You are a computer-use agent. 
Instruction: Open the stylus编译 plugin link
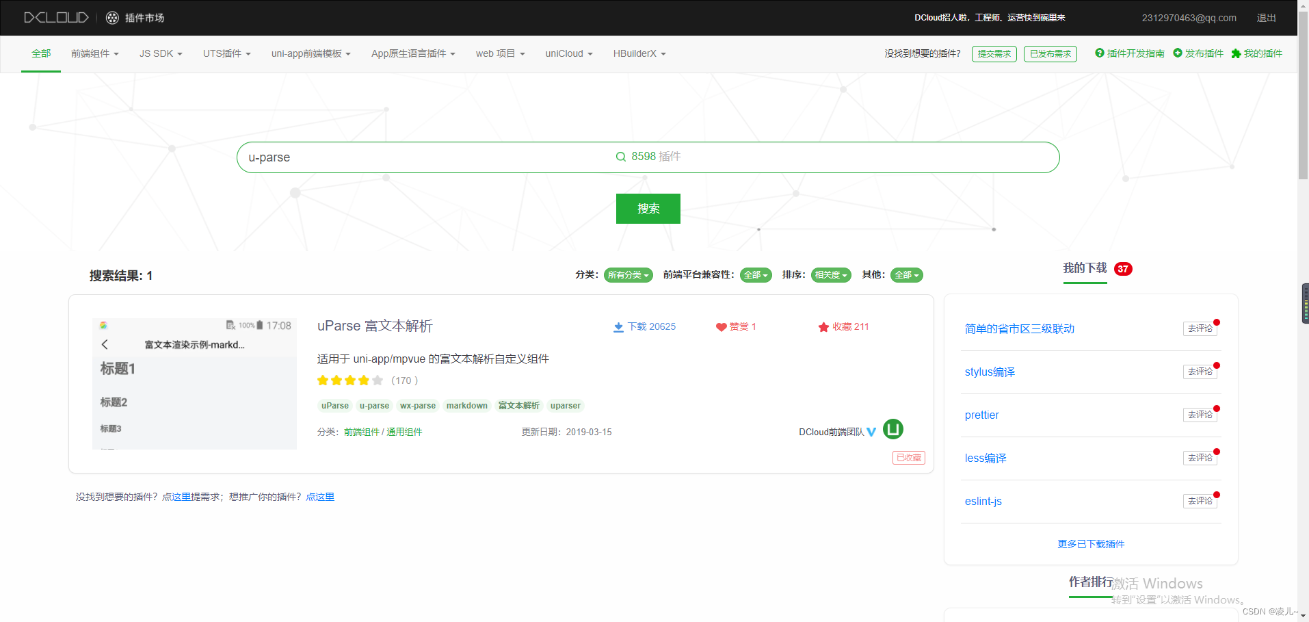point(990,372)
